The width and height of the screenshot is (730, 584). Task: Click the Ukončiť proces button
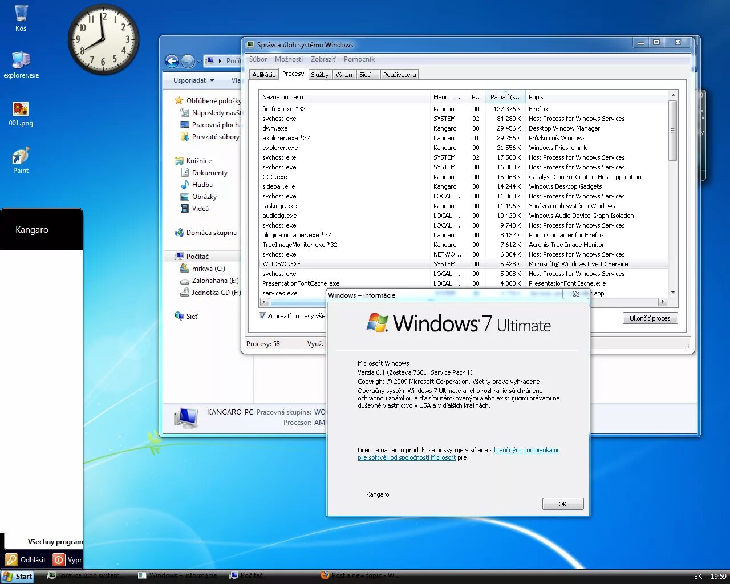coord(650,318)
